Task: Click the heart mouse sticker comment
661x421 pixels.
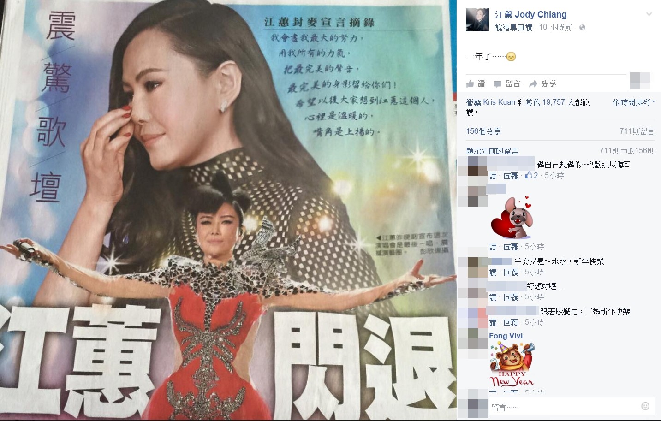Action: point(511,217)
